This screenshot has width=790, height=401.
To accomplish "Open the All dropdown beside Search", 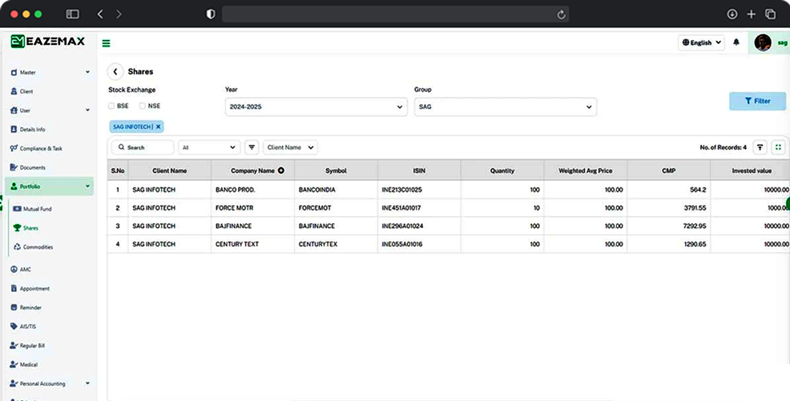I will click(209, 147).
